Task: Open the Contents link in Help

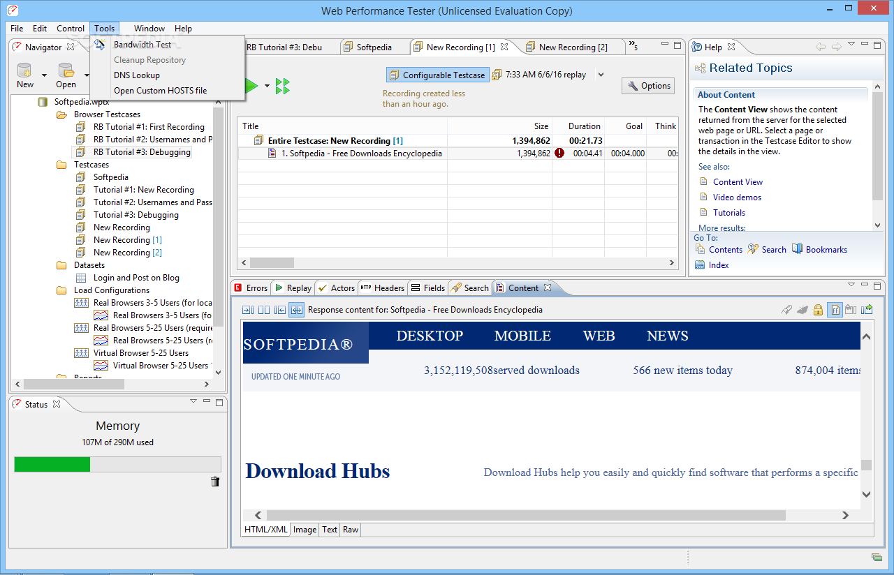Action: point(726,249)
